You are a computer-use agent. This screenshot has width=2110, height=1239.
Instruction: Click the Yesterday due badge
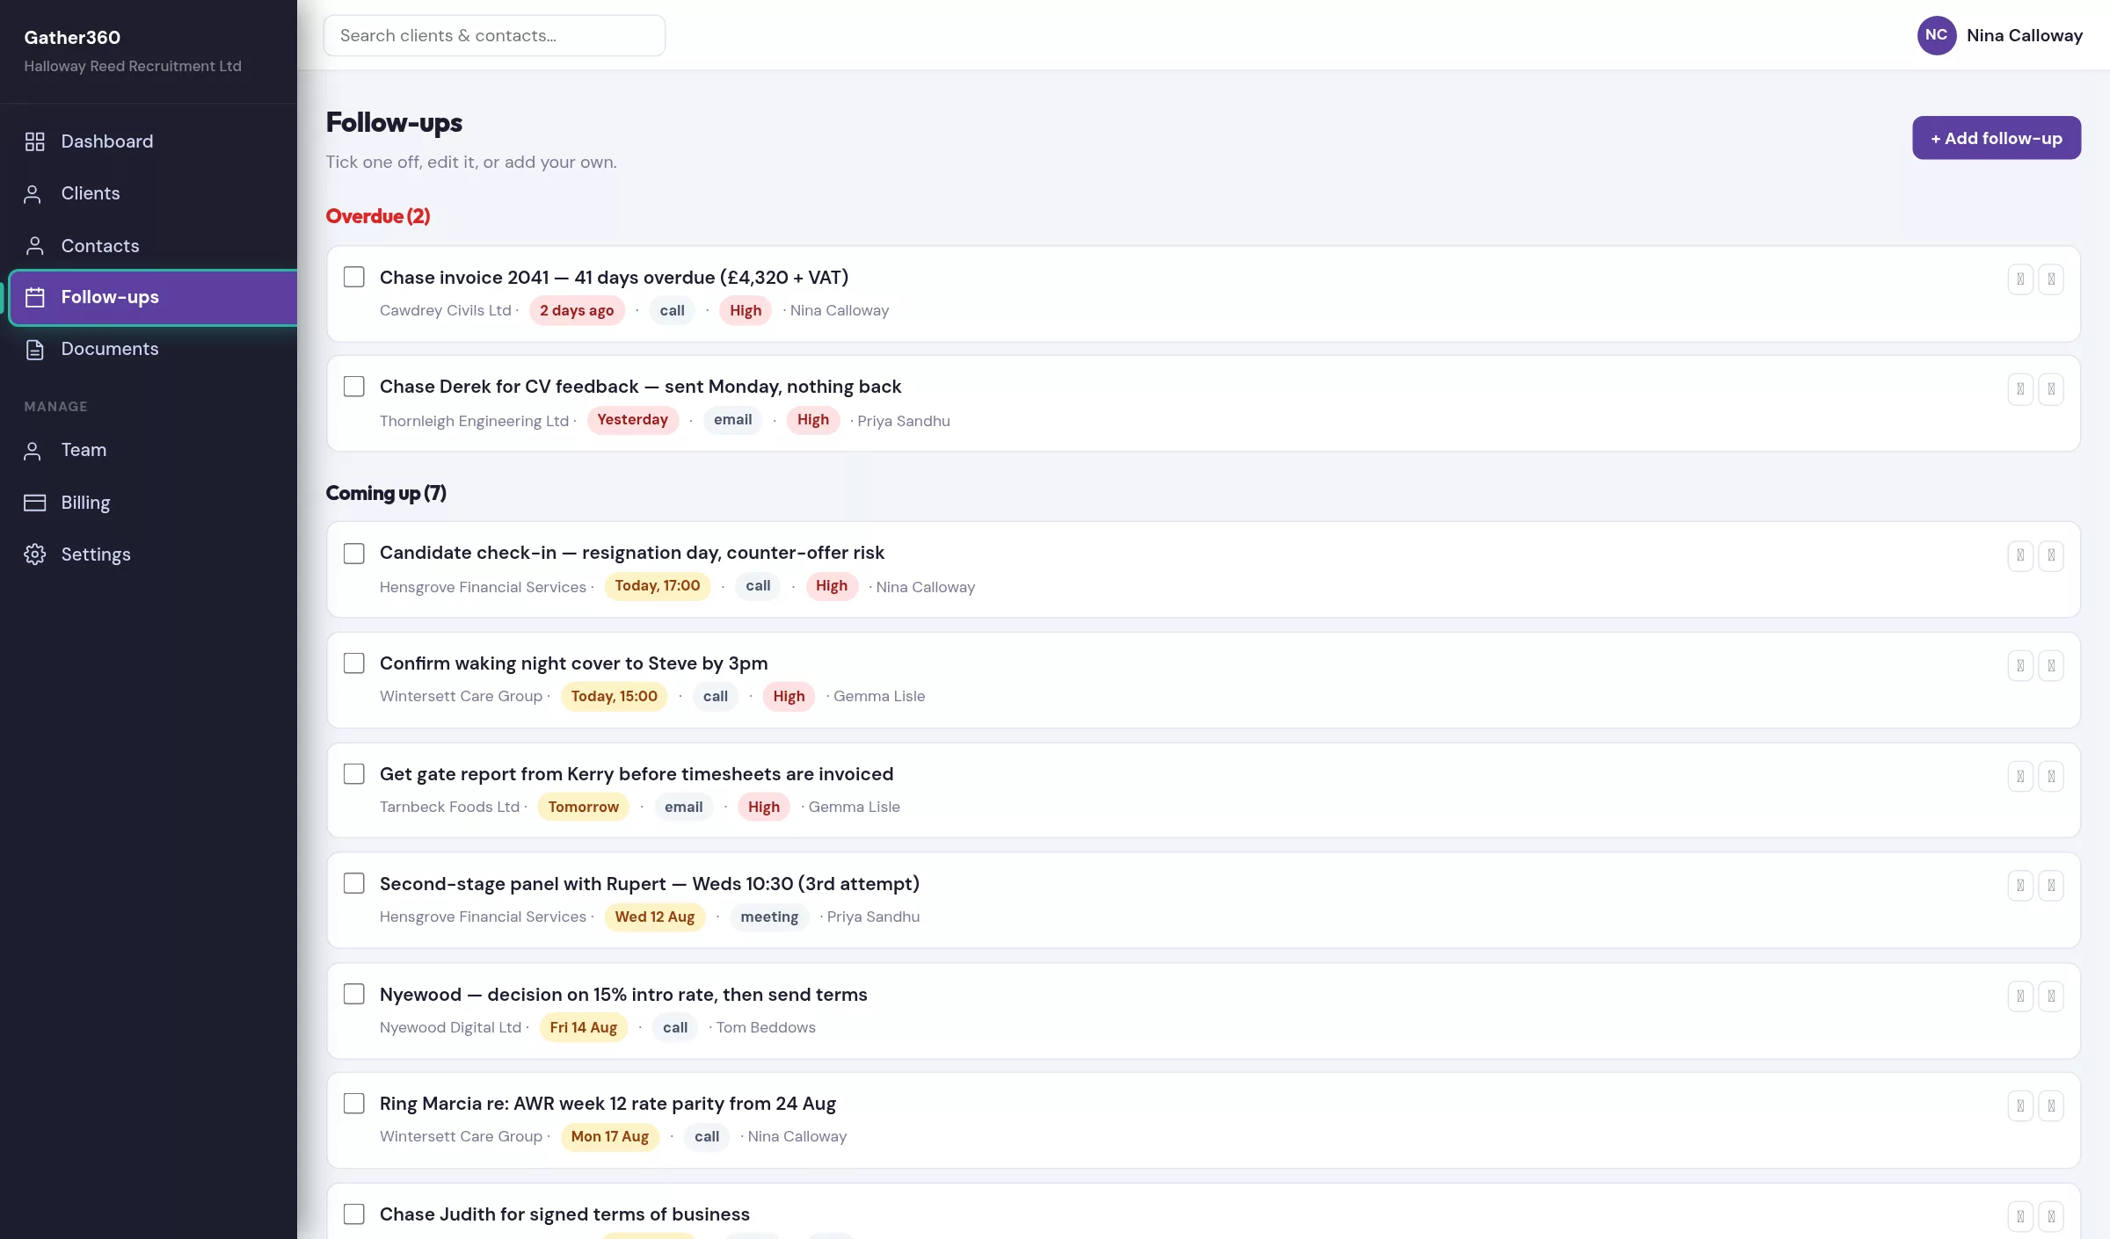[x=632, y=420]
